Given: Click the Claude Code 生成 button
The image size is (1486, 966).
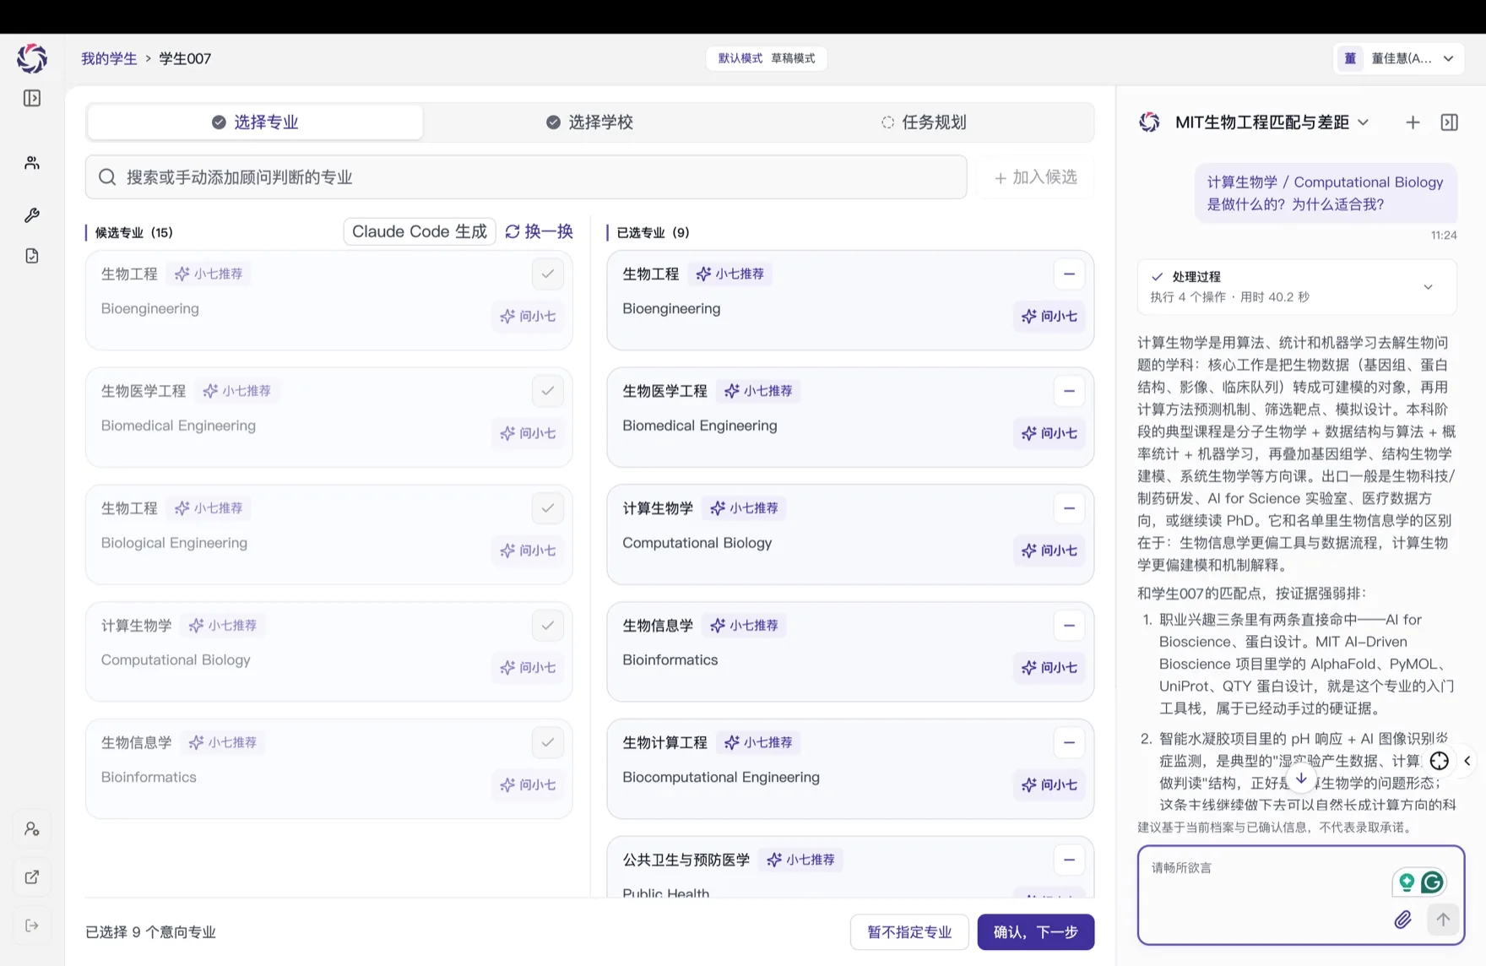Looking at the screenshot, I should click(420, 231).
